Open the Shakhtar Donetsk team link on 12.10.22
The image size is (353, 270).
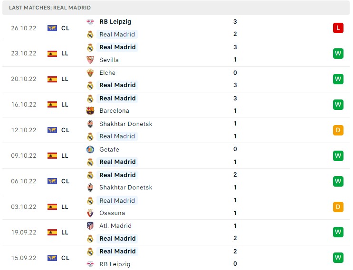point(125,124)
